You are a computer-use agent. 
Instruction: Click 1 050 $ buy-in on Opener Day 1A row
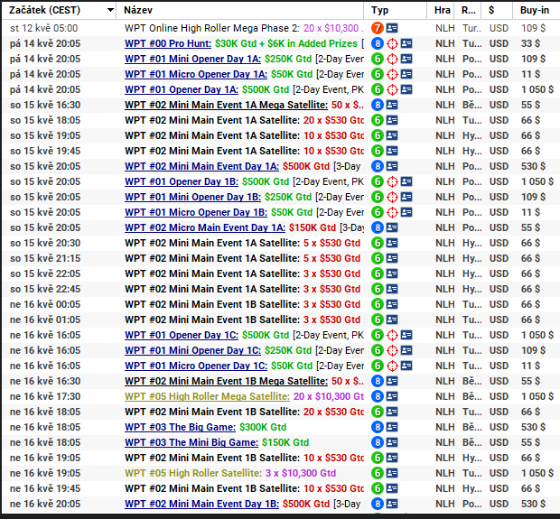537,89
